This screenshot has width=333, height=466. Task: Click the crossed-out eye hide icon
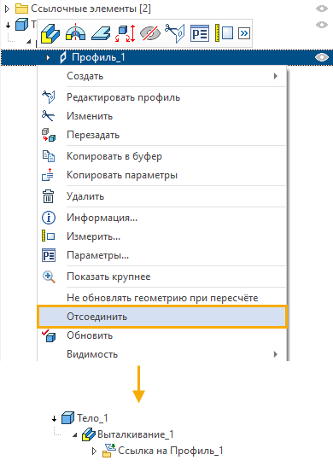click(x=150, y=33)
